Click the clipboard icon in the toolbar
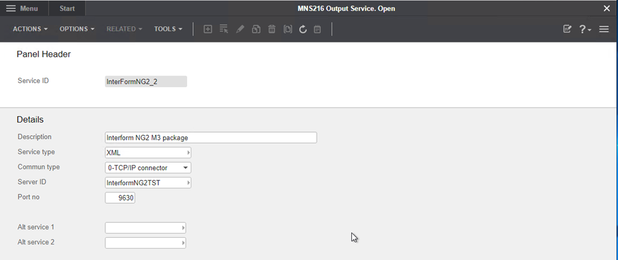618x260 pixels. click(318, 29)
